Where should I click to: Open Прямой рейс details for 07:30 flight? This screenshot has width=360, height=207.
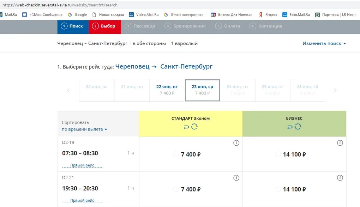click(x=82, y=165)
